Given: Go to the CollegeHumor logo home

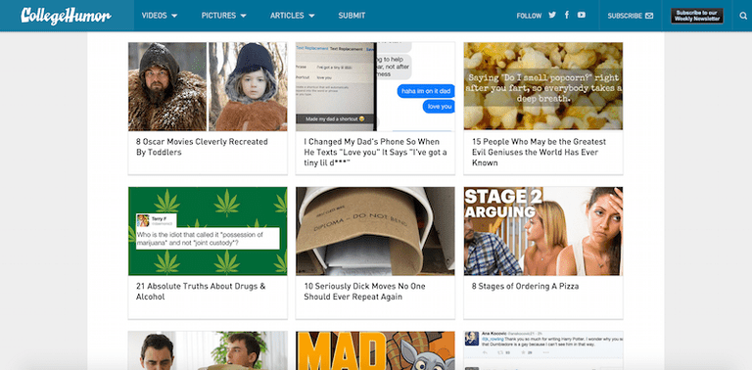Looking at the screenshot, I should [x=66, y=16].
